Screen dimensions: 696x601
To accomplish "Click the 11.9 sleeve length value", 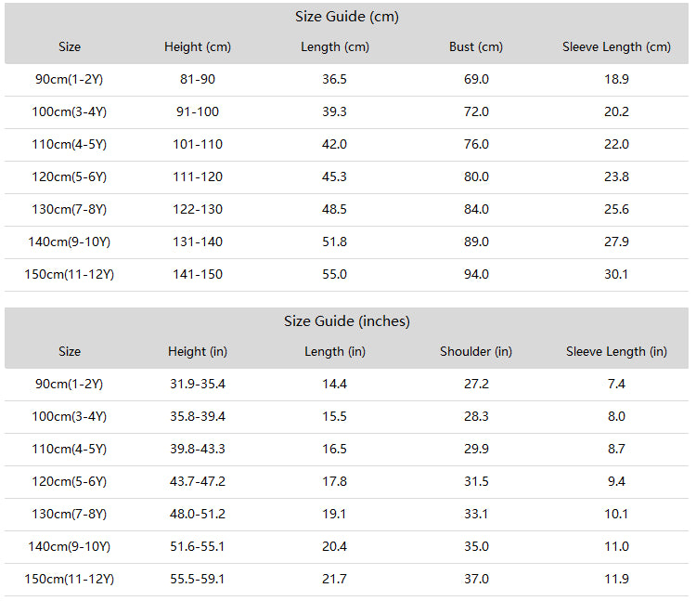I will (x=616, y=579).
